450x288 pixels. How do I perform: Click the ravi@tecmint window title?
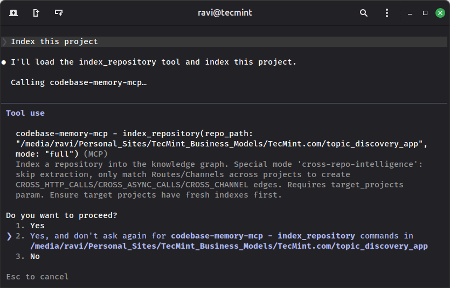(225, 13)
